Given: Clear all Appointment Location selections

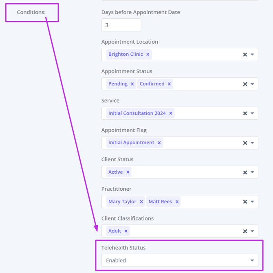Looking at the screenshot, I should coord(245,55).
